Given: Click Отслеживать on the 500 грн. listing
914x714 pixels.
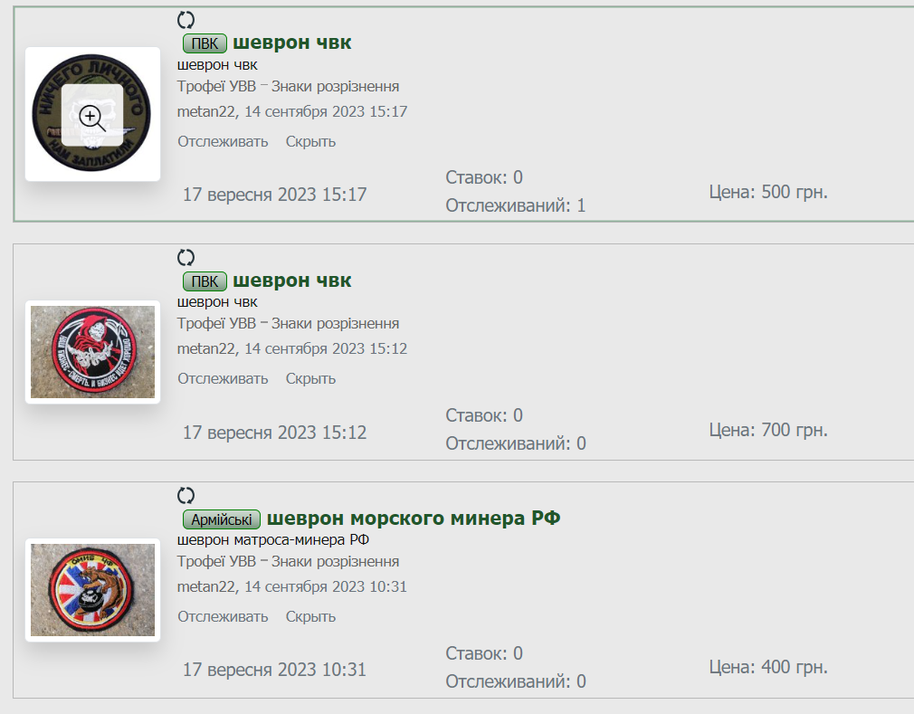Looking at the screenshot, I should [223, 142].
